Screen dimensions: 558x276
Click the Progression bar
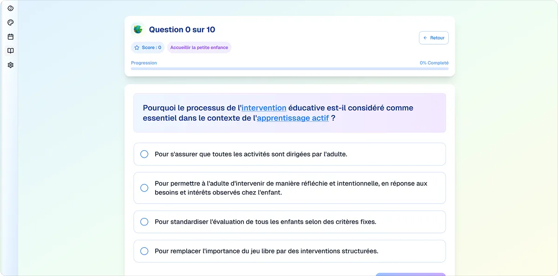click(289, 69)
